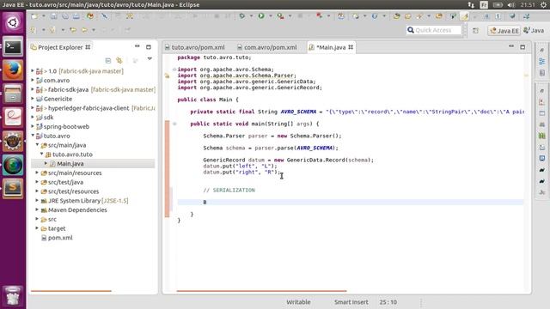Image resolution: width=550 pixels, height=309 pixels.
Task: Click the import warning marker in gutter
Action: [x=167, y=76]
